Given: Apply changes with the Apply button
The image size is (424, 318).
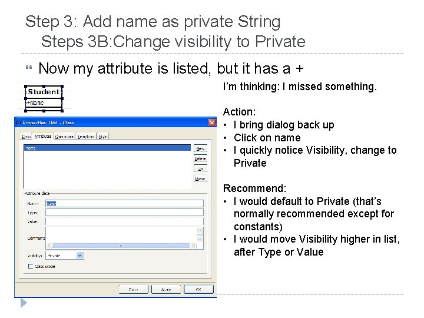Looking at the screenshot, I should [166, 289].
